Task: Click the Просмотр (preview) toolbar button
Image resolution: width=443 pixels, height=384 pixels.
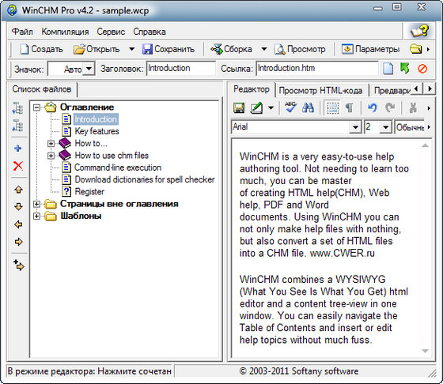Action: point(300,49)
